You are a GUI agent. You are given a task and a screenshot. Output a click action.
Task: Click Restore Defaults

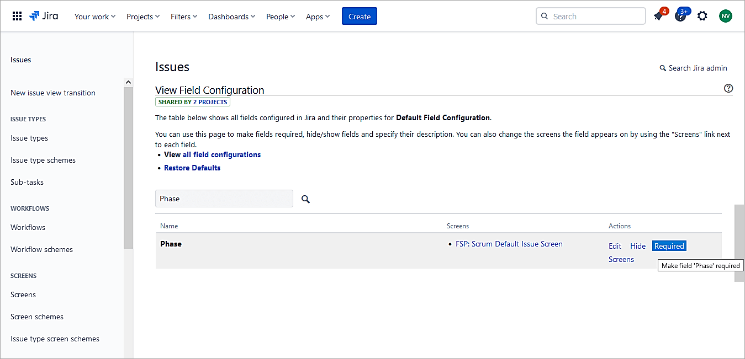pos(192,168)
